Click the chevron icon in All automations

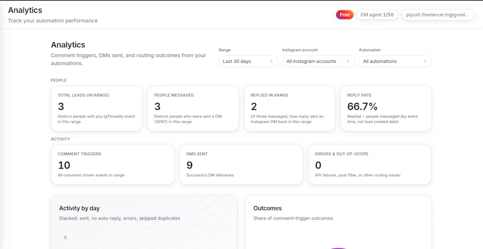pos(425,61)
